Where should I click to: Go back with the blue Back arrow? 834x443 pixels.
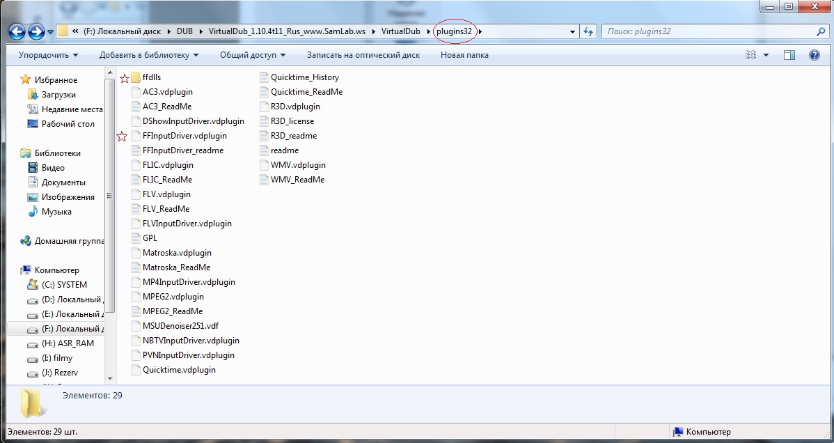[17, 32]
